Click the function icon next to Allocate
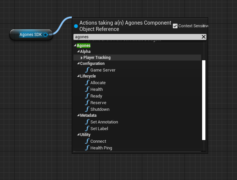This screenshot has height=180, width=237. coord(87,83)
